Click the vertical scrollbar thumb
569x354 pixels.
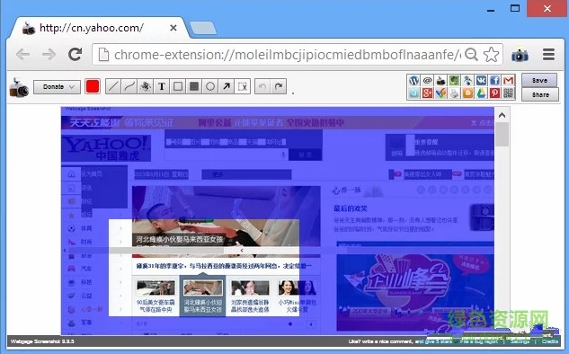click(x=502, y=134)
